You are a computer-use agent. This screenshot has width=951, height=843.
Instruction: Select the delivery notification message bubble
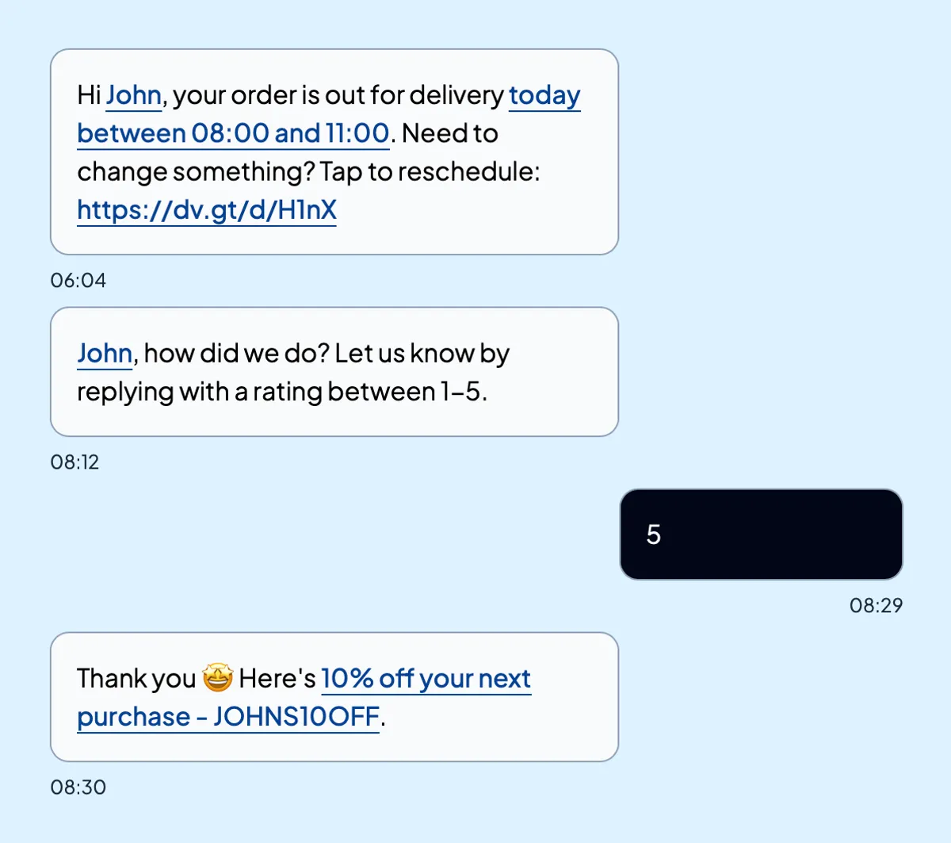tap(333, 151)
